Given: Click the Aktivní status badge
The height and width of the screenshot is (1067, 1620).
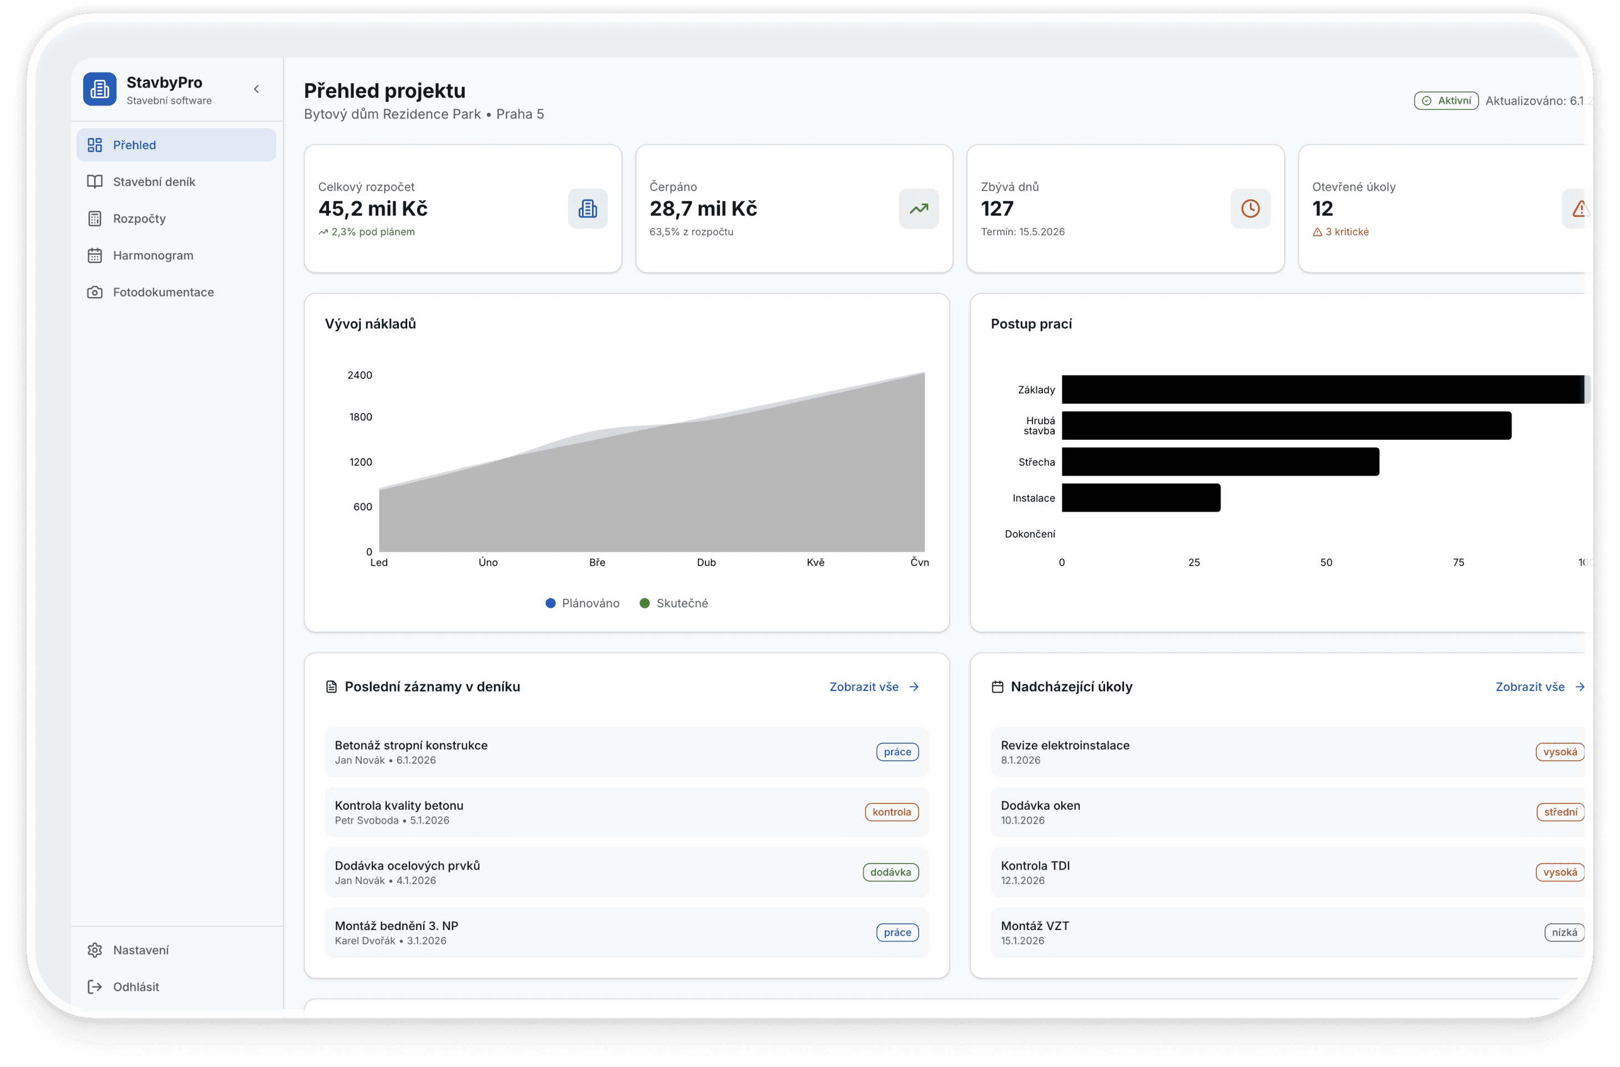Looking at the screenshot, I should coord(1446,101).
